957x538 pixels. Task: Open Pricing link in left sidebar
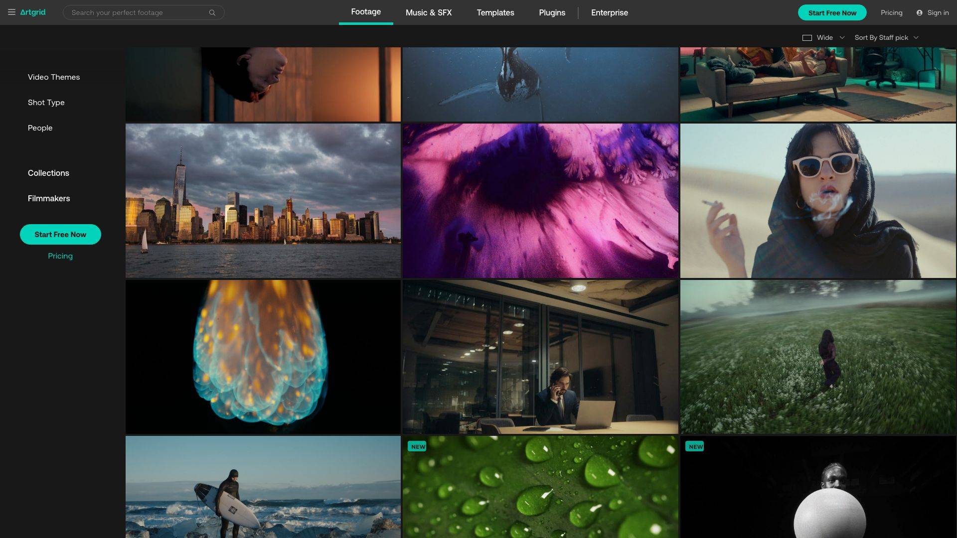point(60,256)
